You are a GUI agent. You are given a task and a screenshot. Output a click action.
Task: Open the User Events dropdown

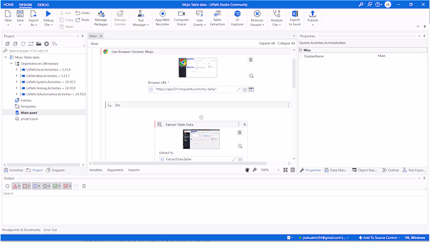[200, 18]
